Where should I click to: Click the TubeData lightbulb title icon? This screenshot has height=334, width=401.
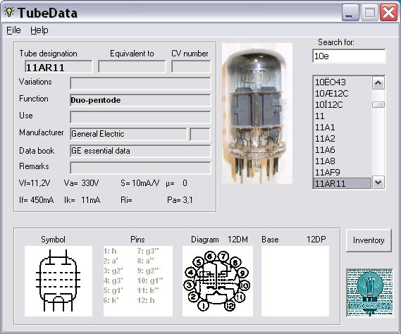click(9, 12)
